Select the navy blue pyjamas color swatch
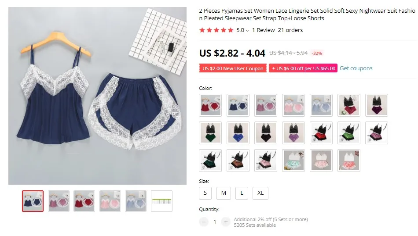The height and width of the screenshot is (236, 418). pos(238,105)
